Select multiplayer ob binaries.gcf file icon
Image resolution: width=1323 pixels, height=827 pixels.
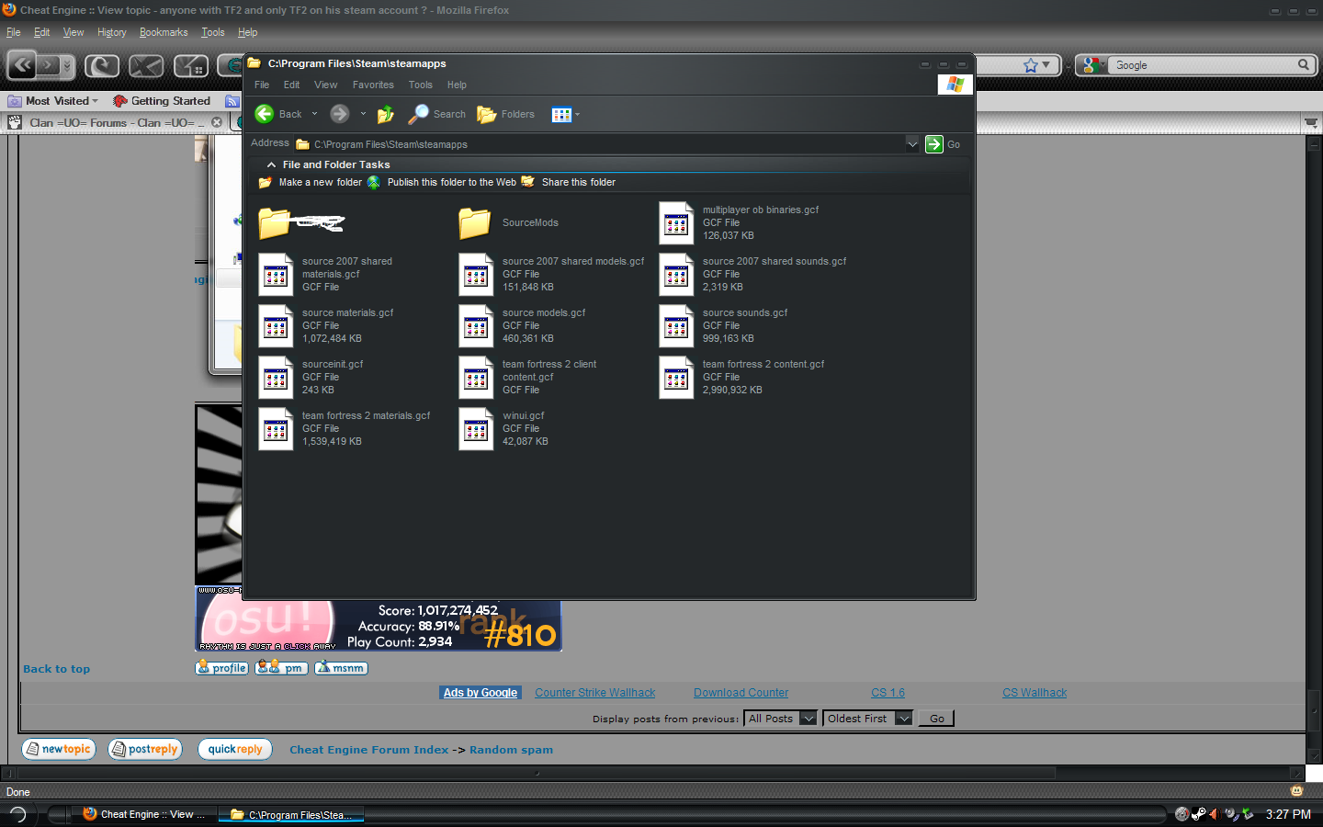(676, 223)
